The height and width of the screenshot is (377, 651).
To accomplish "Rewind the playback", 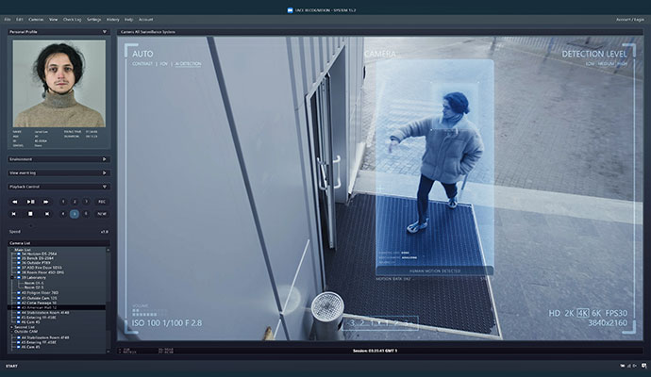I will pos(15,202).
